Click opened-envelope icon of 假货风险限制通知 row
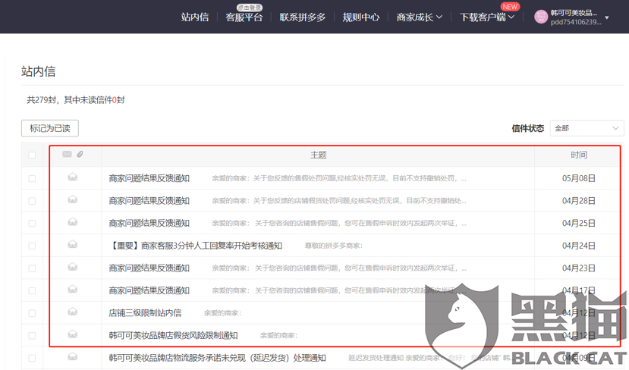 pos(73,334)
